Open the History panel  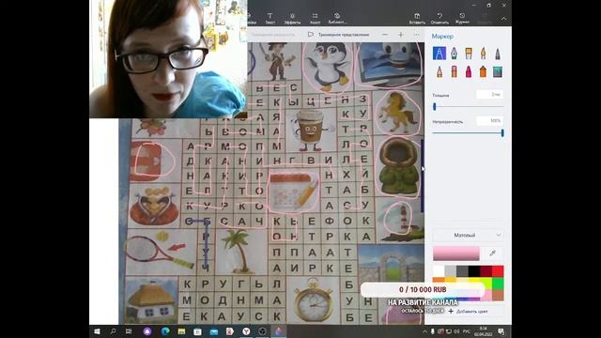(462, 19)
